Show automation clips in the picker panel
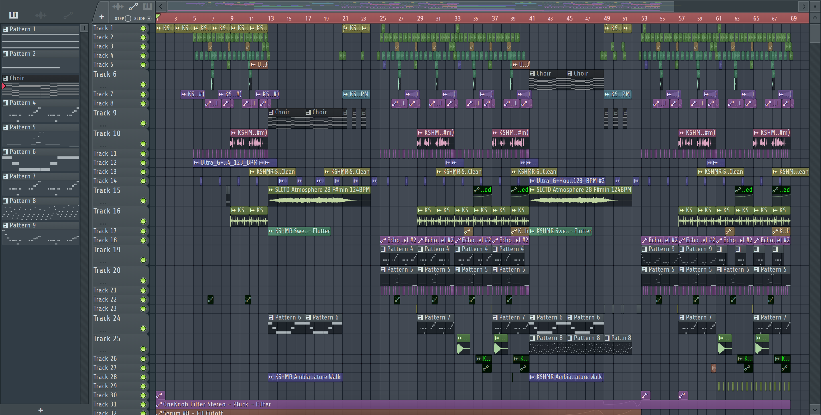The image size is (821, 415). coord(68,15)
